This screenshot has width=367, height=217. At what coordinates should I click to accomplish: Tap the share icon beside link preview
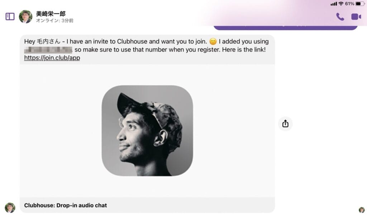pyautogui.click(x=285, y=124)
